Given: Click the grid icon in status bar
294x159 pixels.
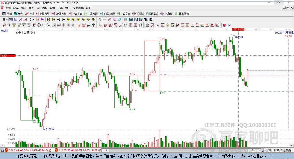Looking at the screenshot, I should coord(2,150).
